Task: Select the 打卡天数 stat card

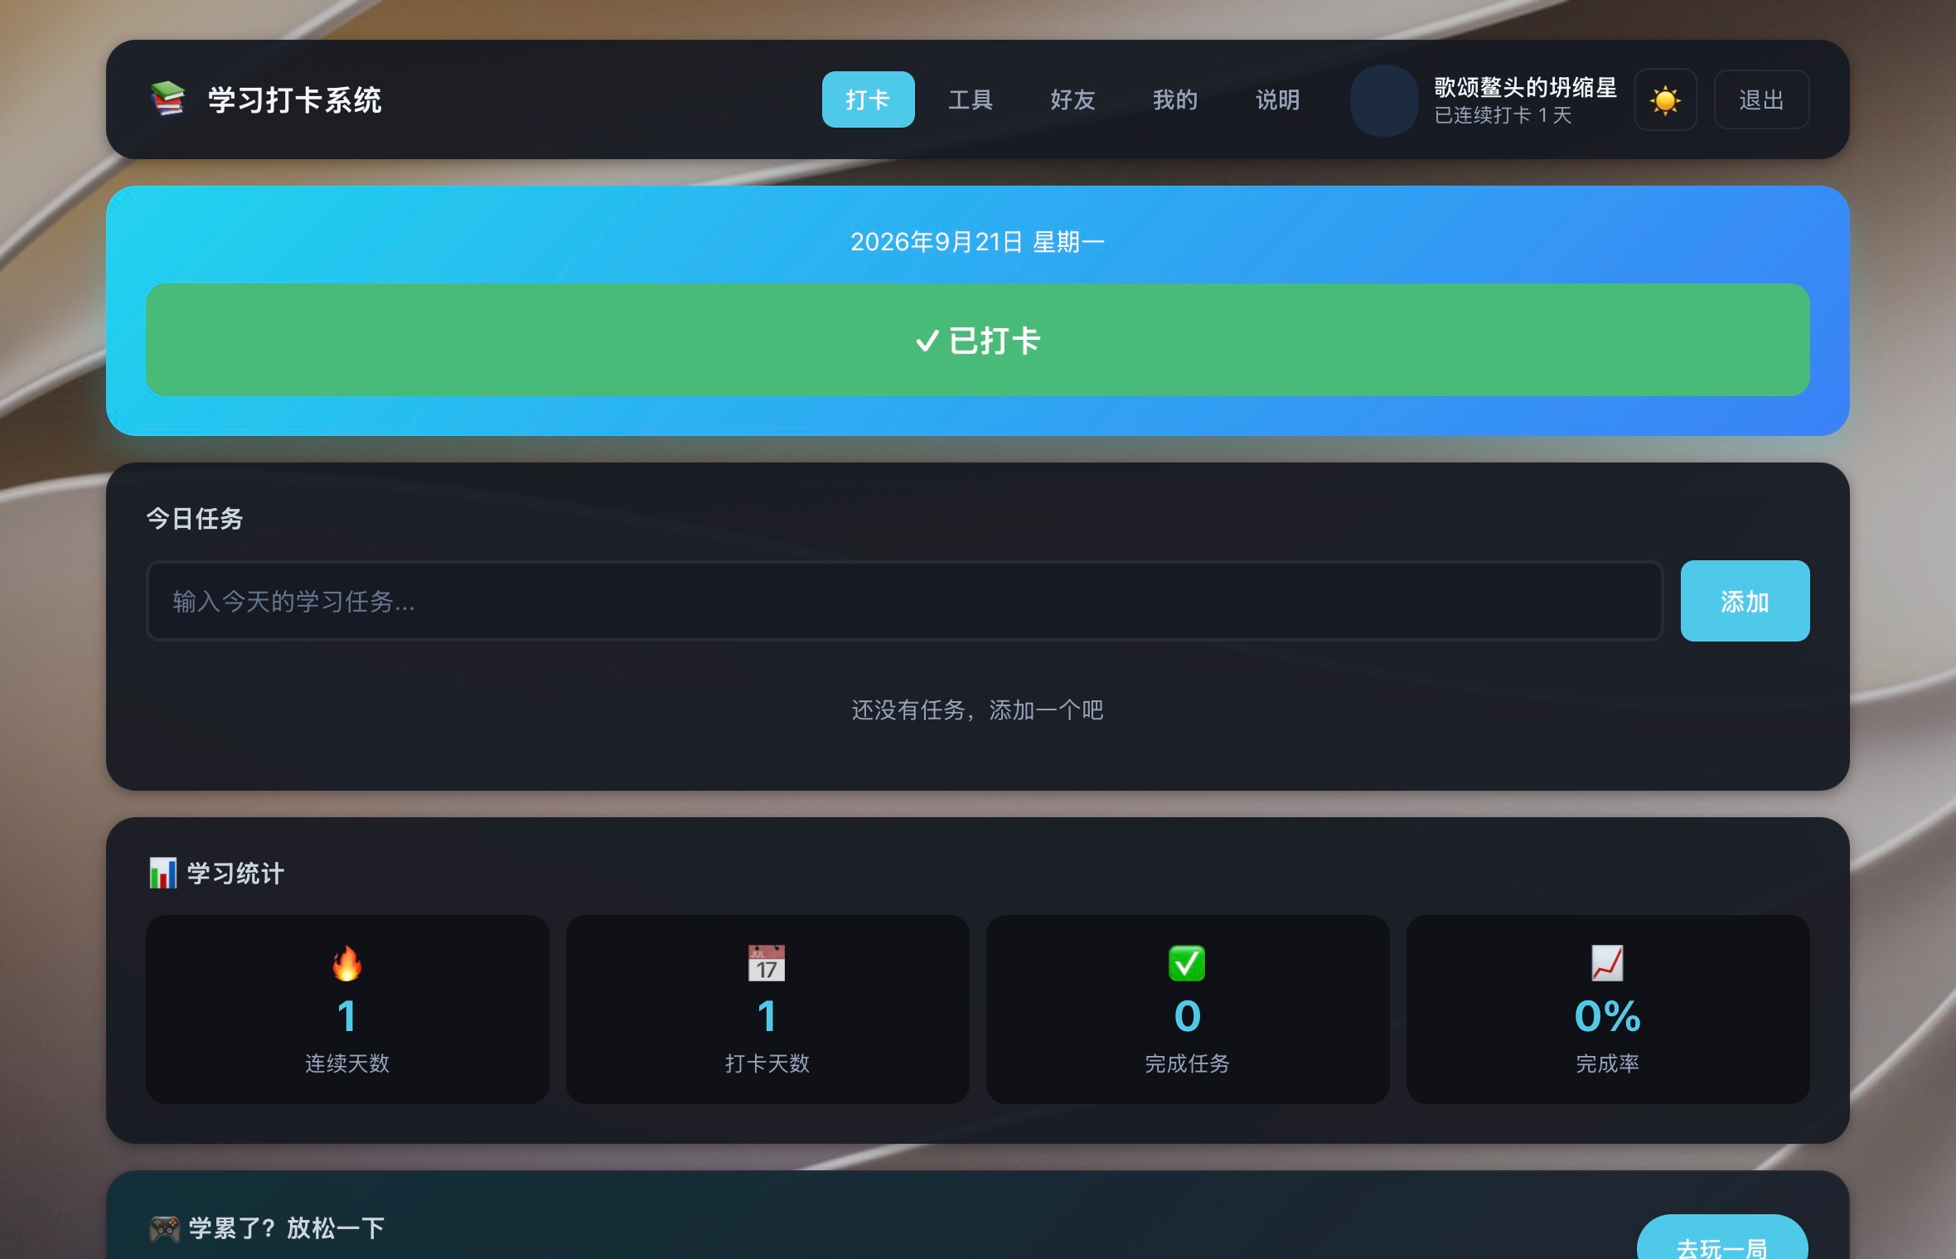Action: coord(767,1009)
